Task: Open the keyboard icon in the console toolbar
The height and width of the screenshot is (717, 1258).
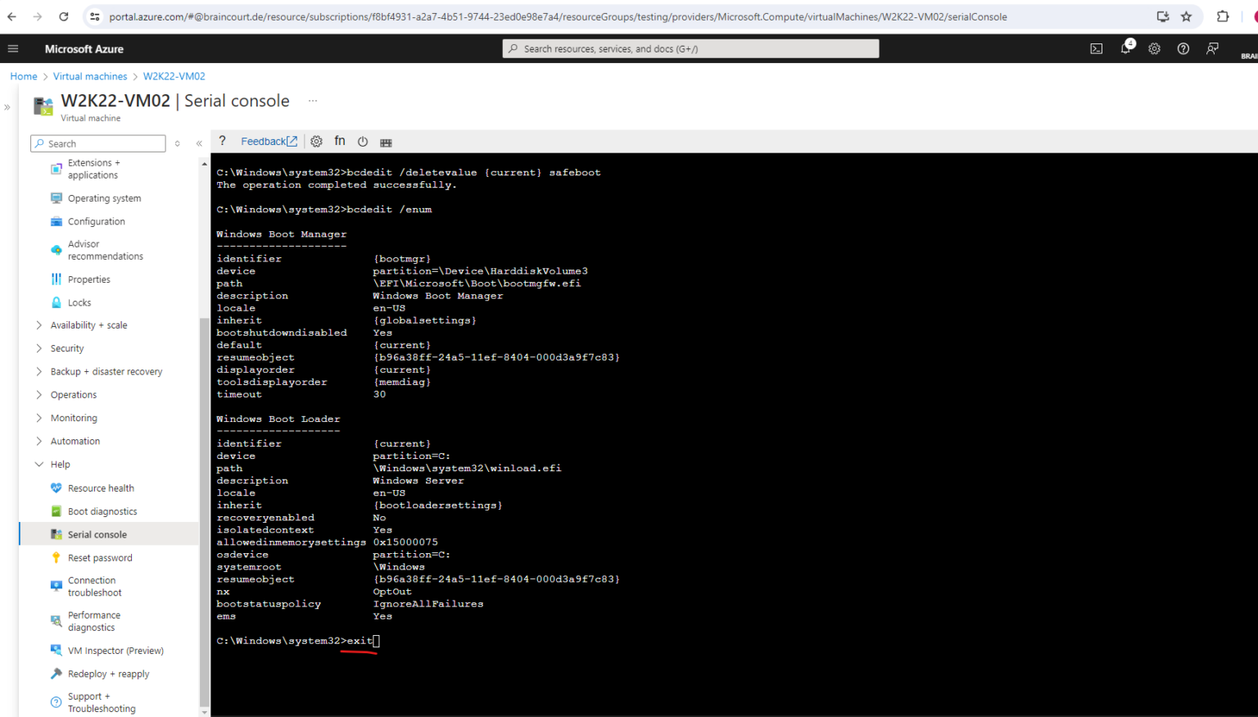Action: point(386,141)
